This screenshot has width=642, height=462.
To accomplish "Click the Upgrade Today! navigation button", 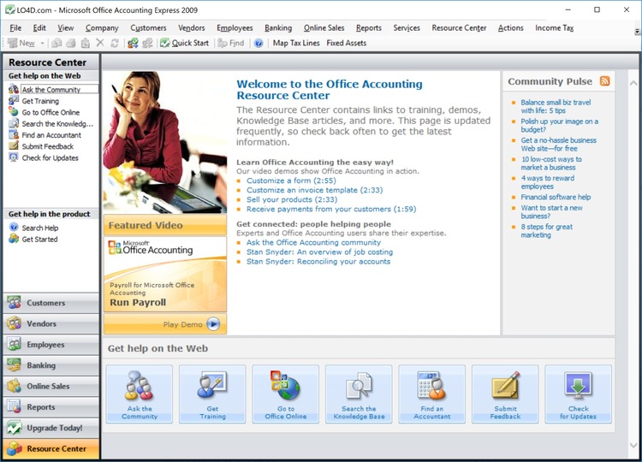I will tap(51, 428).
